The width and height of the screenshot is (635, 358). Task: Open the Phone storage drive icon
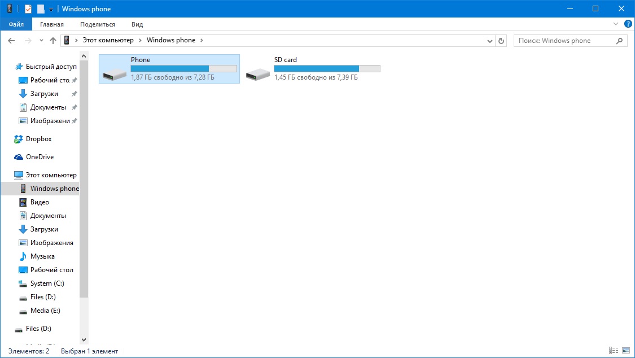click(114, 74)
